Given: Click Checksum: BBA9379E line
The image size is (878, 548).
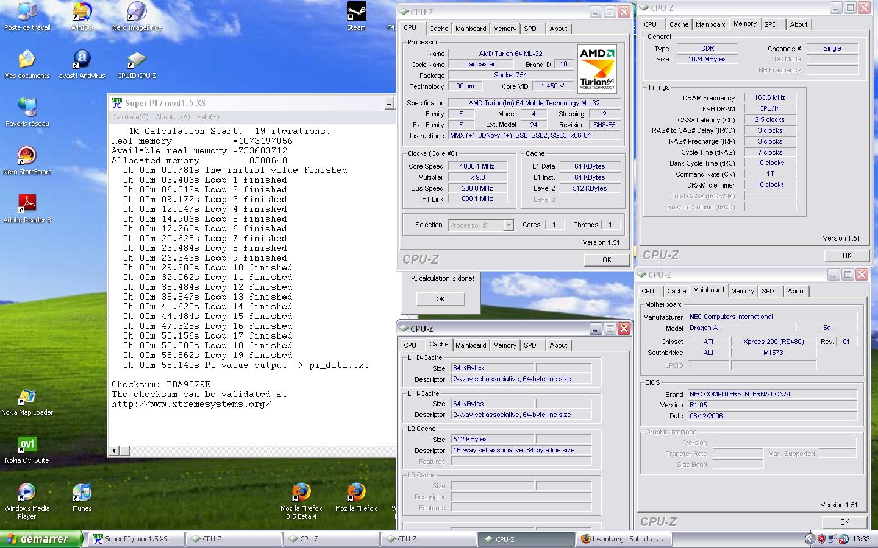Looking at the screenshot, I should coord(161,384).
